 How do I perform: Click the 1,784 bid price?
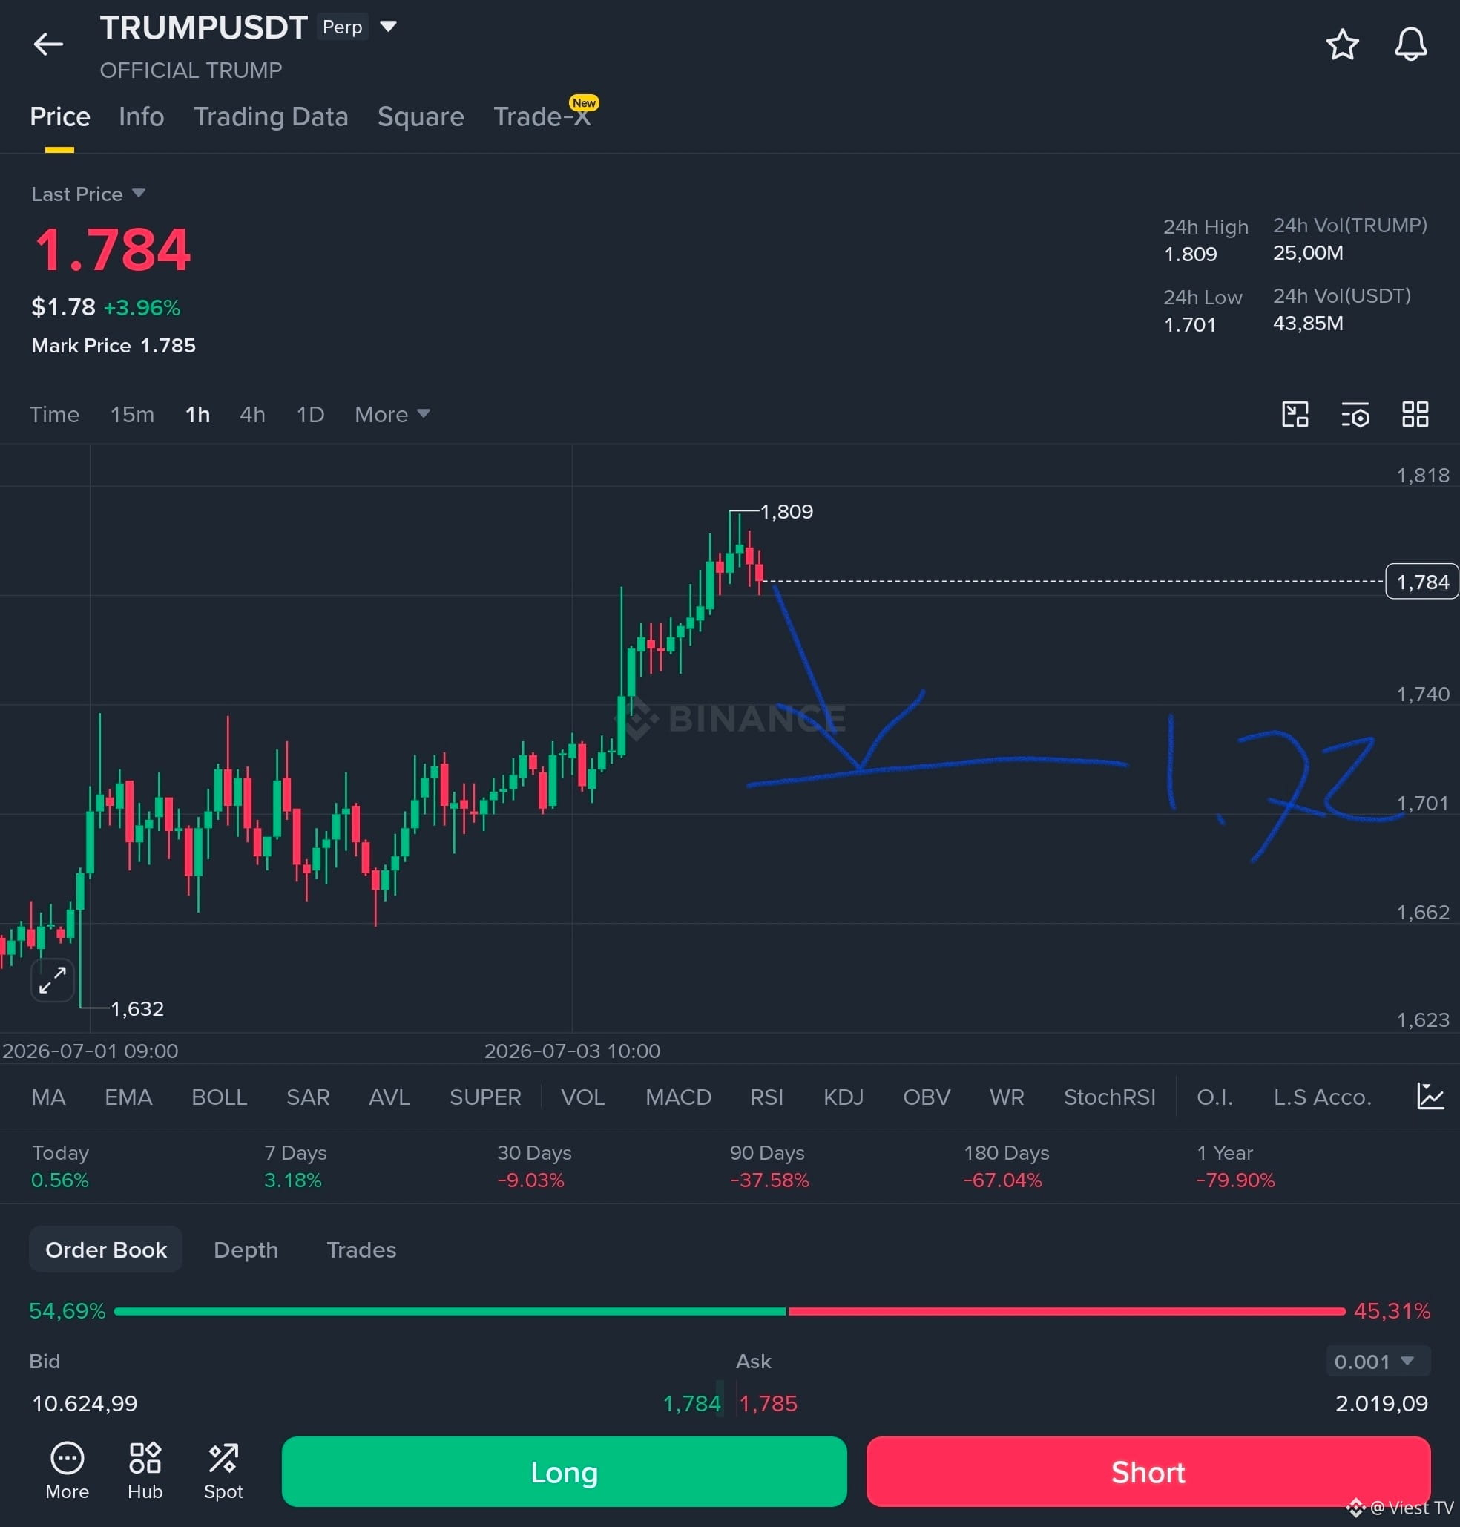[692, 1403]
